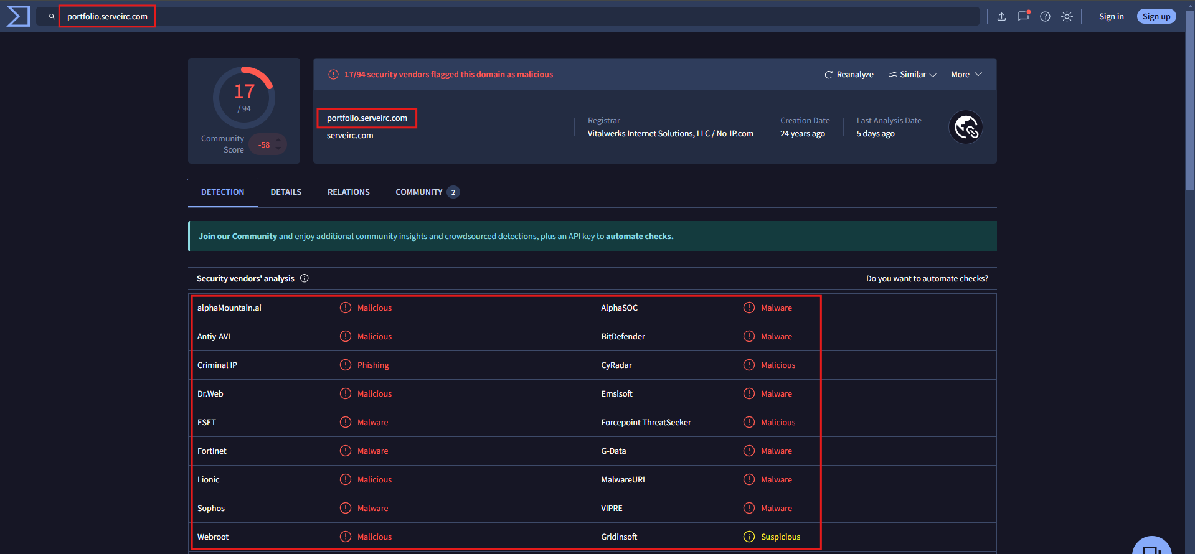Vote down the community score
This screenshot has width=1195, height=554.
(278, 149)
